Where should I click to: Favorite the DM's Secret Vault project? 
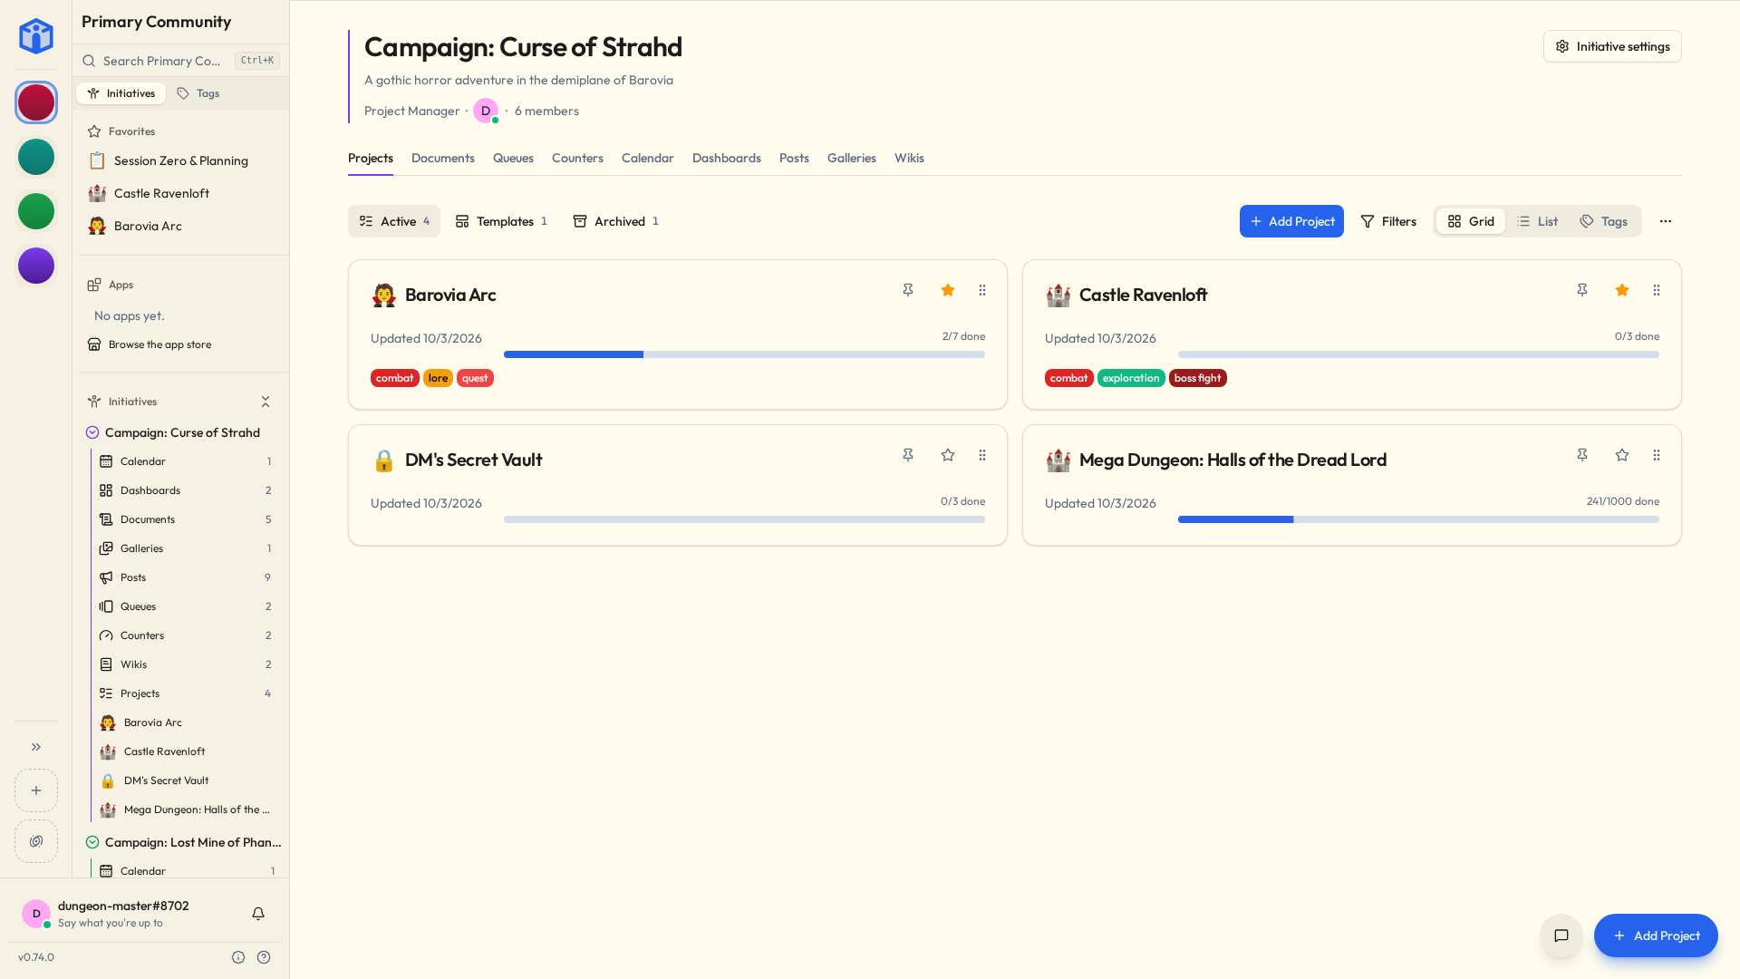[948, 455]
